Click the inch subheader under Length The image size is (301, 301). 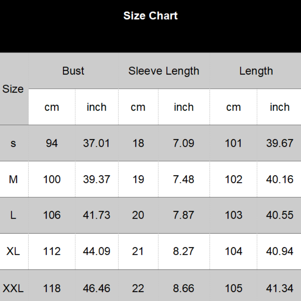pyautogui.click(x=280, y=107)
